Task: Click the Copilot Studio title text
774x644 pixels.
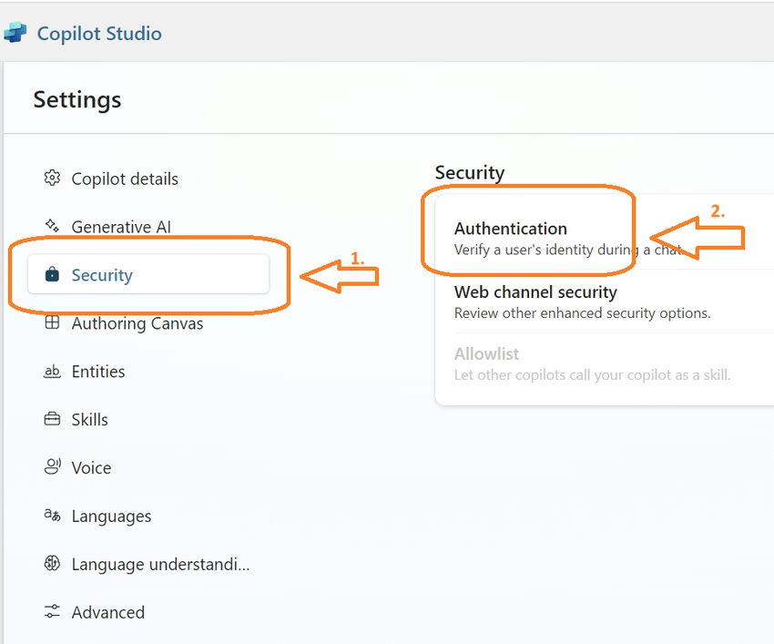Action: 99,34
